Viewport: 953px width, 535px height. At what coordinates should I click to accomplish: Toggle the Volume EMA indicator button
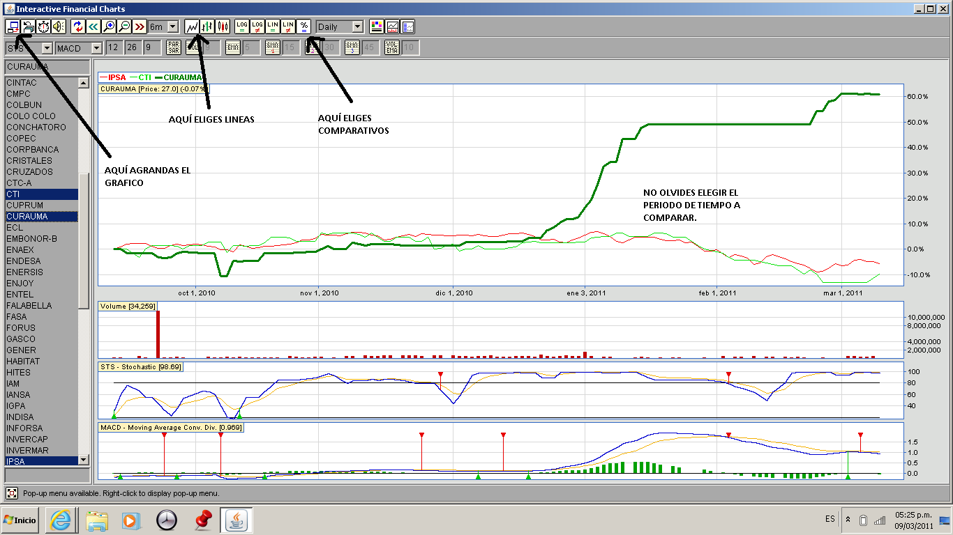(393, 47)
